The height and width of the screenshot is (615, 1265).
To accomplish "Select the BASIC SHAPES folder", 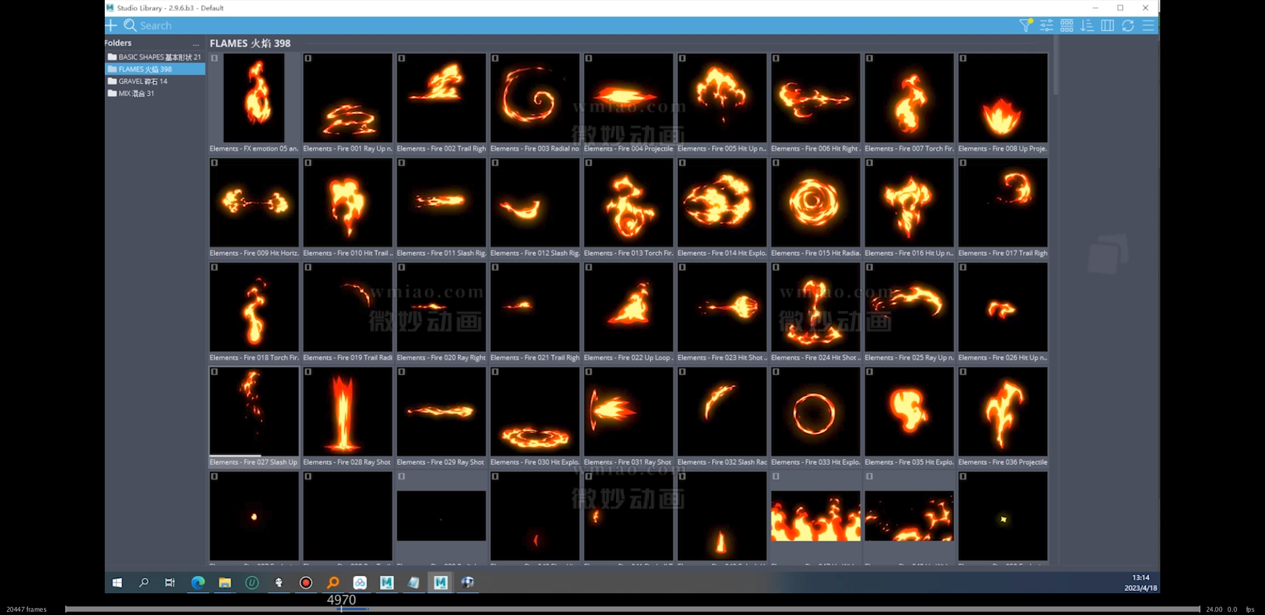I will [155, 57].
